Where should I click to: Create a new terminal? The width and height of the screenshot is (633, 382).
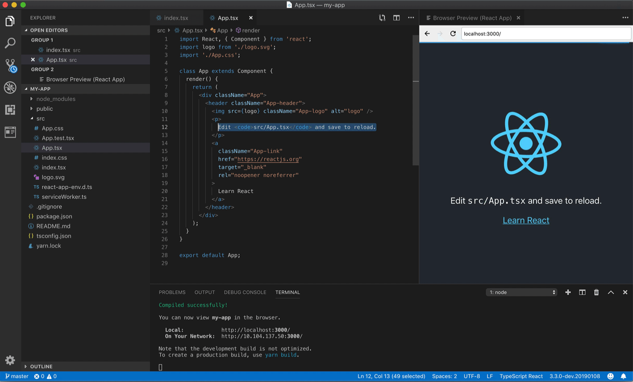click(568, 292)
